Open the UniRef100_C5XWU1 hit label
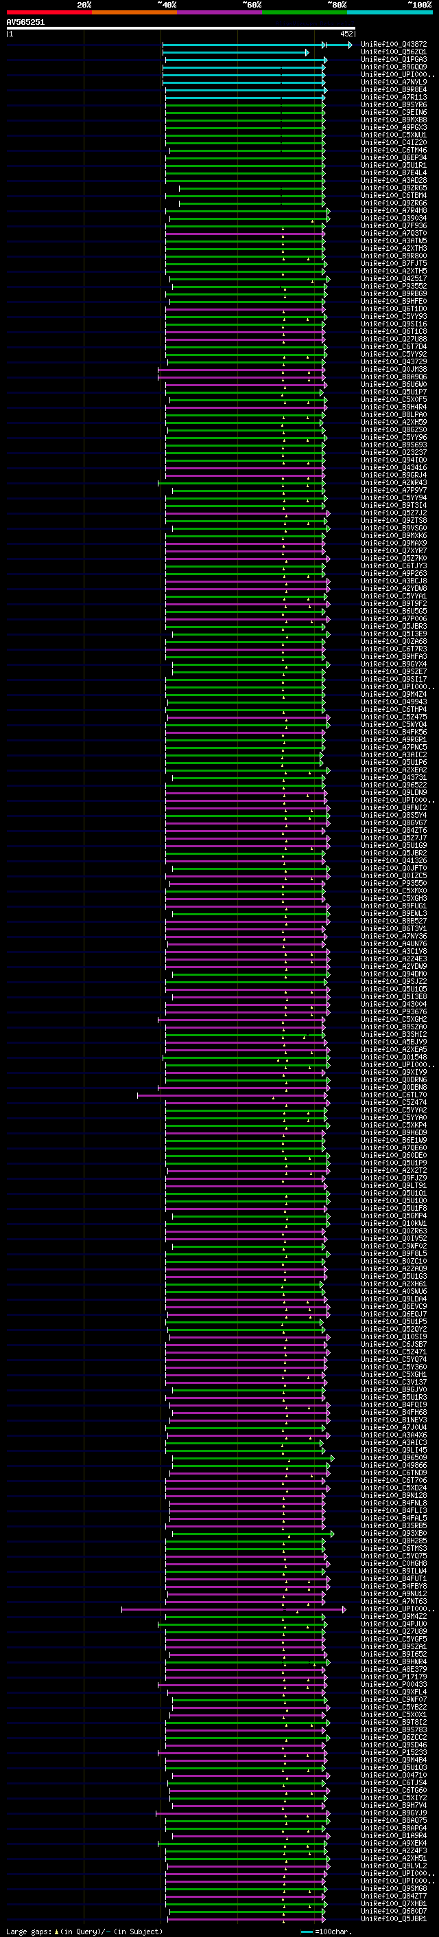 393,135
